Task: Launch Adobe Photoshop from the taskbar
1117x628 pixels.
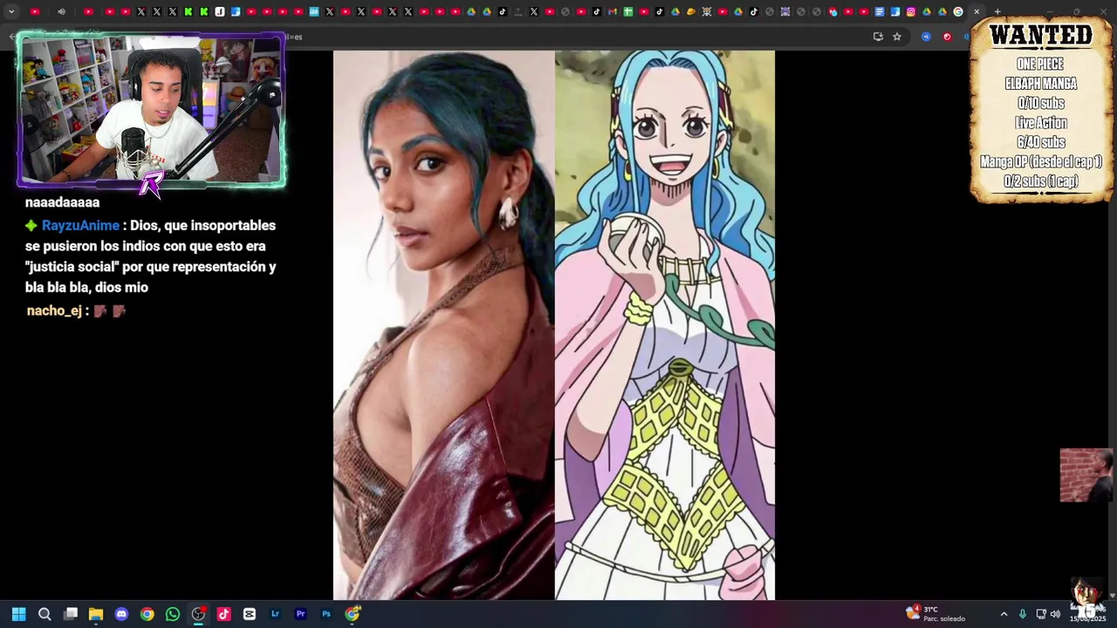Action: click(x=326, y=614)
